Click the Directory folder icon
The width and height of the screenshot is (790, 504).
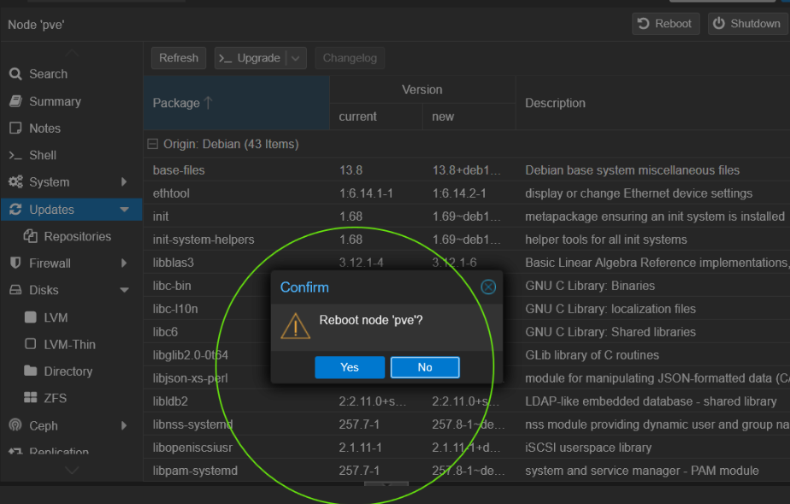click(x=30, y=371)
